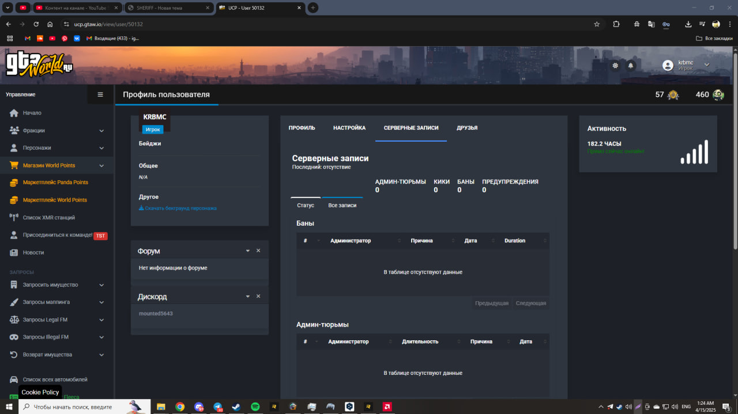Click Предыдущая pagination button in Баны
The image size is (738, 414).
[492, 303]
